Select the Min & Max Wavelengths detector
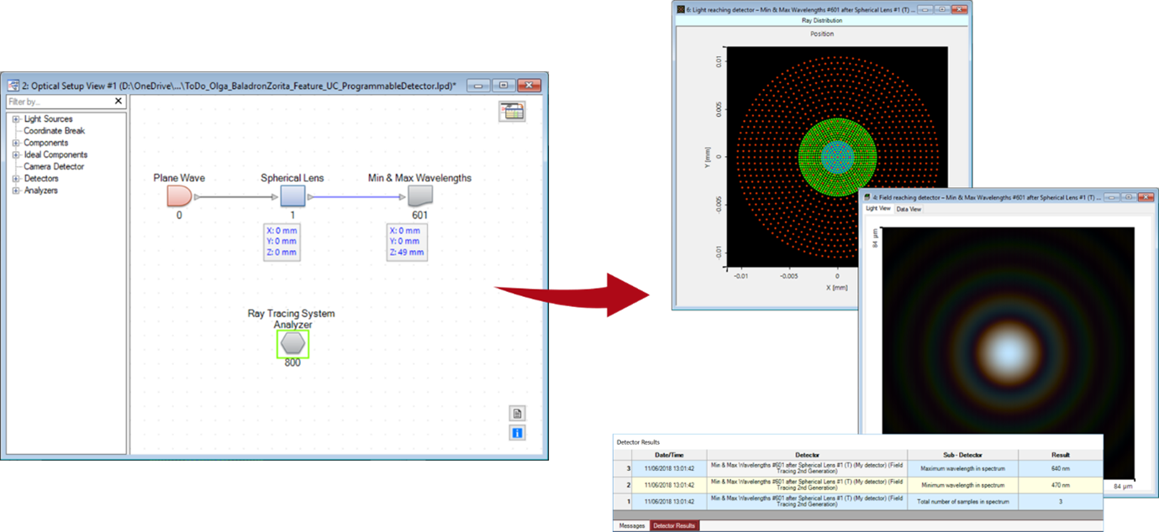The image size is (1159, 532). point(419,197)
